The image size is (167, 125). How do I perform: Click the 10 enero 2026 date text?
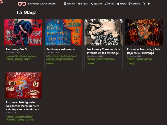pyautogui.click(x=53, y=52)
